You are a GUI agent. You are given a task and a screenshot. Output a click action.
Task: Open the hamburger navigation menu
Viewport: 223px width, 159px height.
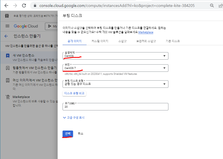click(7, 26)
